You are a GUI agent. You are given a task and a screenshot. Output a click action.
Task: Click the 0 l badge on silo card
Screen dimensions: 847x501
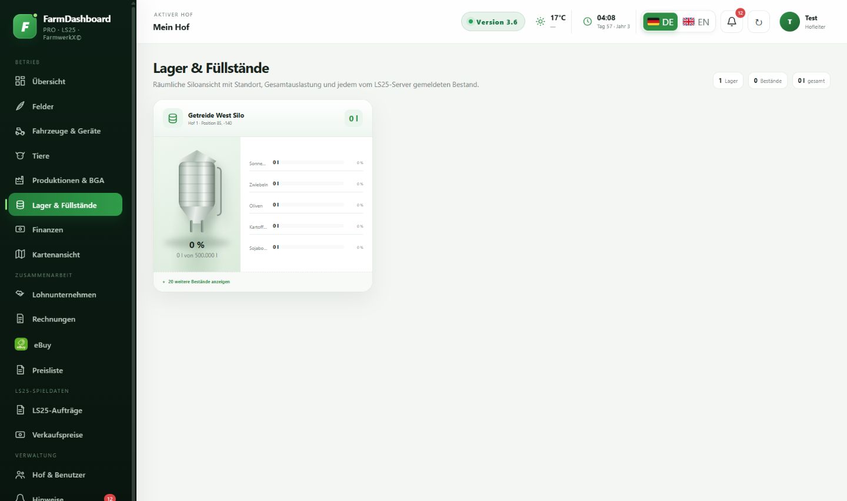click(x=354, y=118)
